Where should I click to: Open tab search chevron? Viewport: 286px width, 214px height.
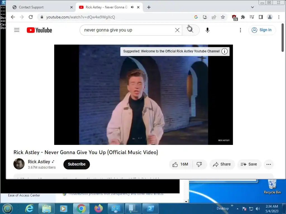click(x=252, y=7)
